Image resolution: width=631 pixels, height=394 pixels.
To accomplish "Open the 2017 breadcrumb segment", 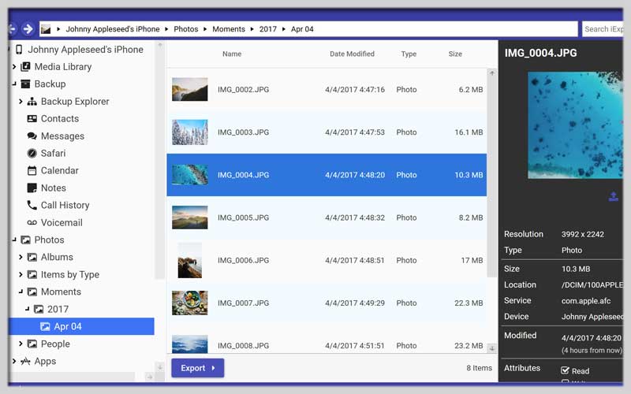I will [x=267, y=29].
